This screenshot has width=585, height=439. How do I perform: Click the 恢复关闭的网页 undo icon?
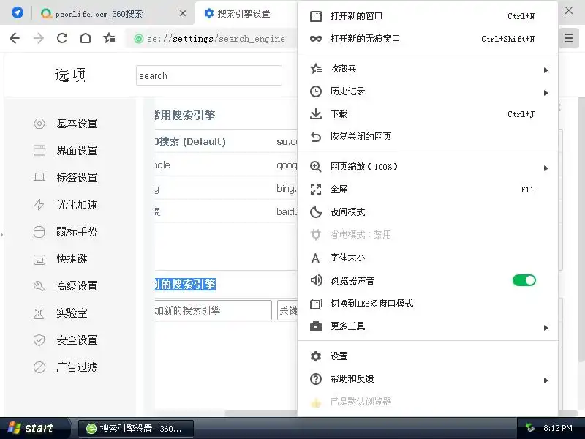click(316, 137)
